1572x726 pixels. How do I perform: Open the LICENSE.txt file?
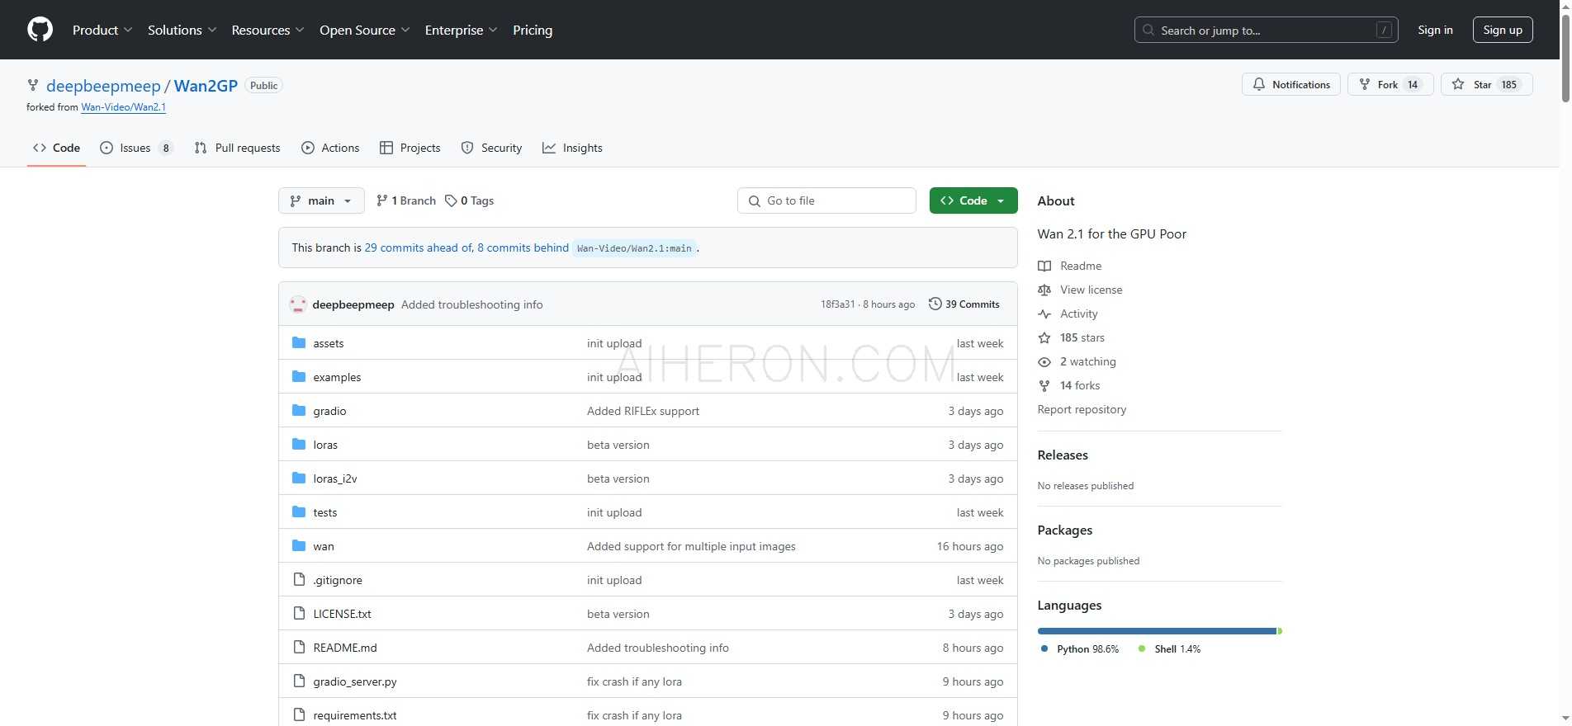[x=342, y=614]
